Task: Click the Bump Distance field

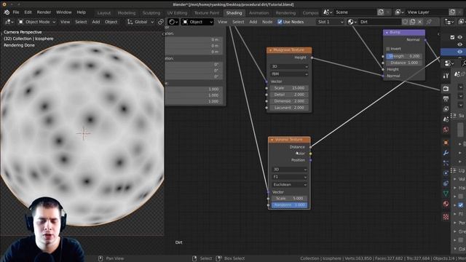Action: pos(403,63)
